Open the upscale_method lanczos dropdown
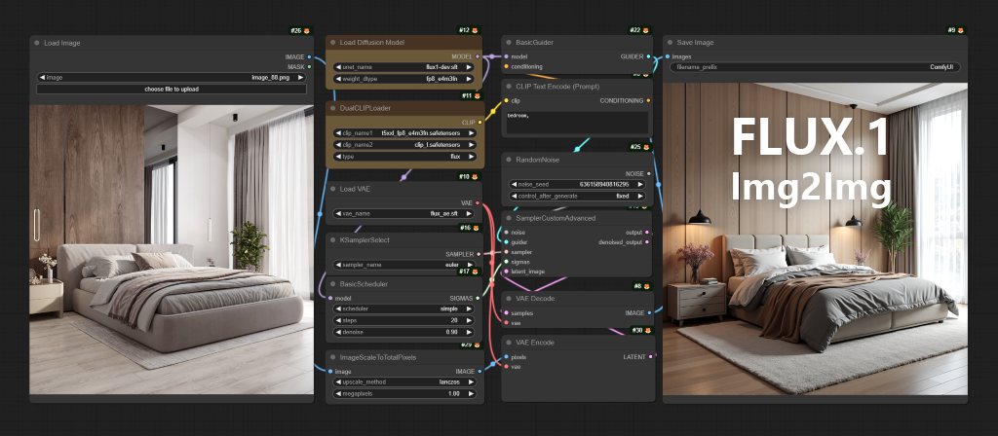This screenshot has height=436, width=998. 403,381
